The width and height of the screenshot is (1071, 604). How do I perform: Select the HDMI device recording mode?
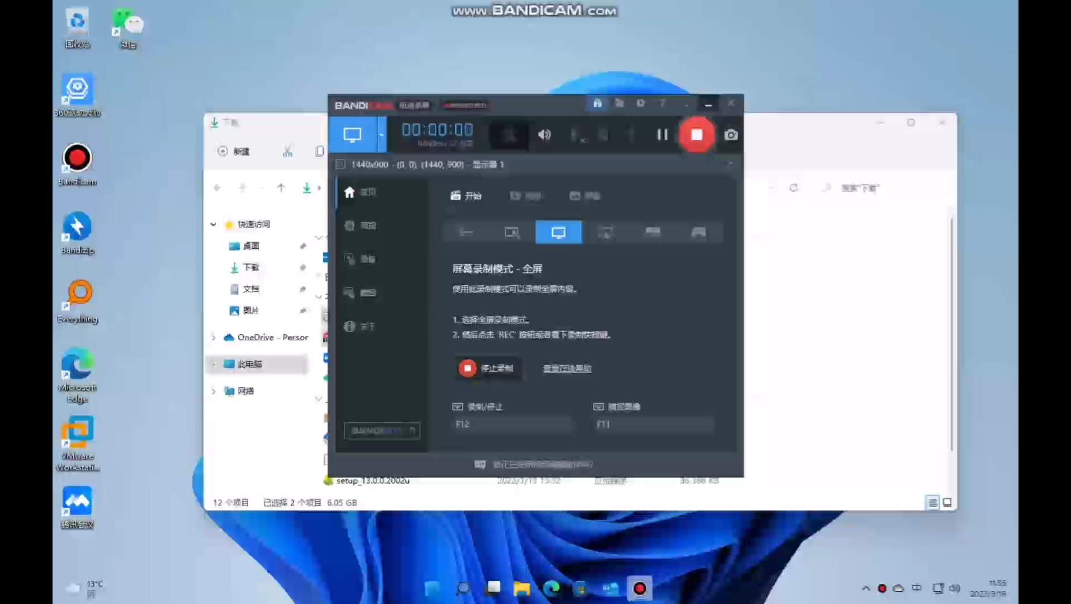tap(652, 232)
